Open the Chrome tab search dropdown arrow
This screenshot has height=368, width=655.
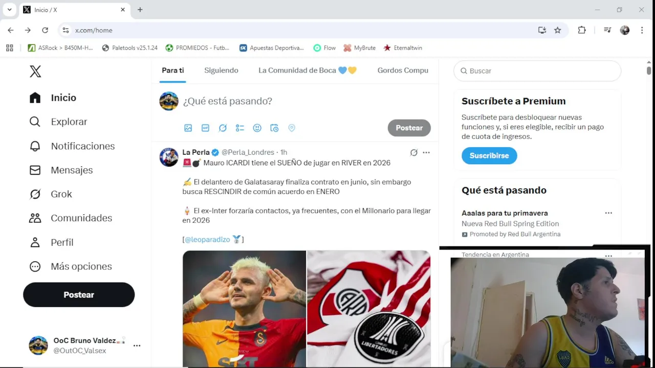pos(9,10)
